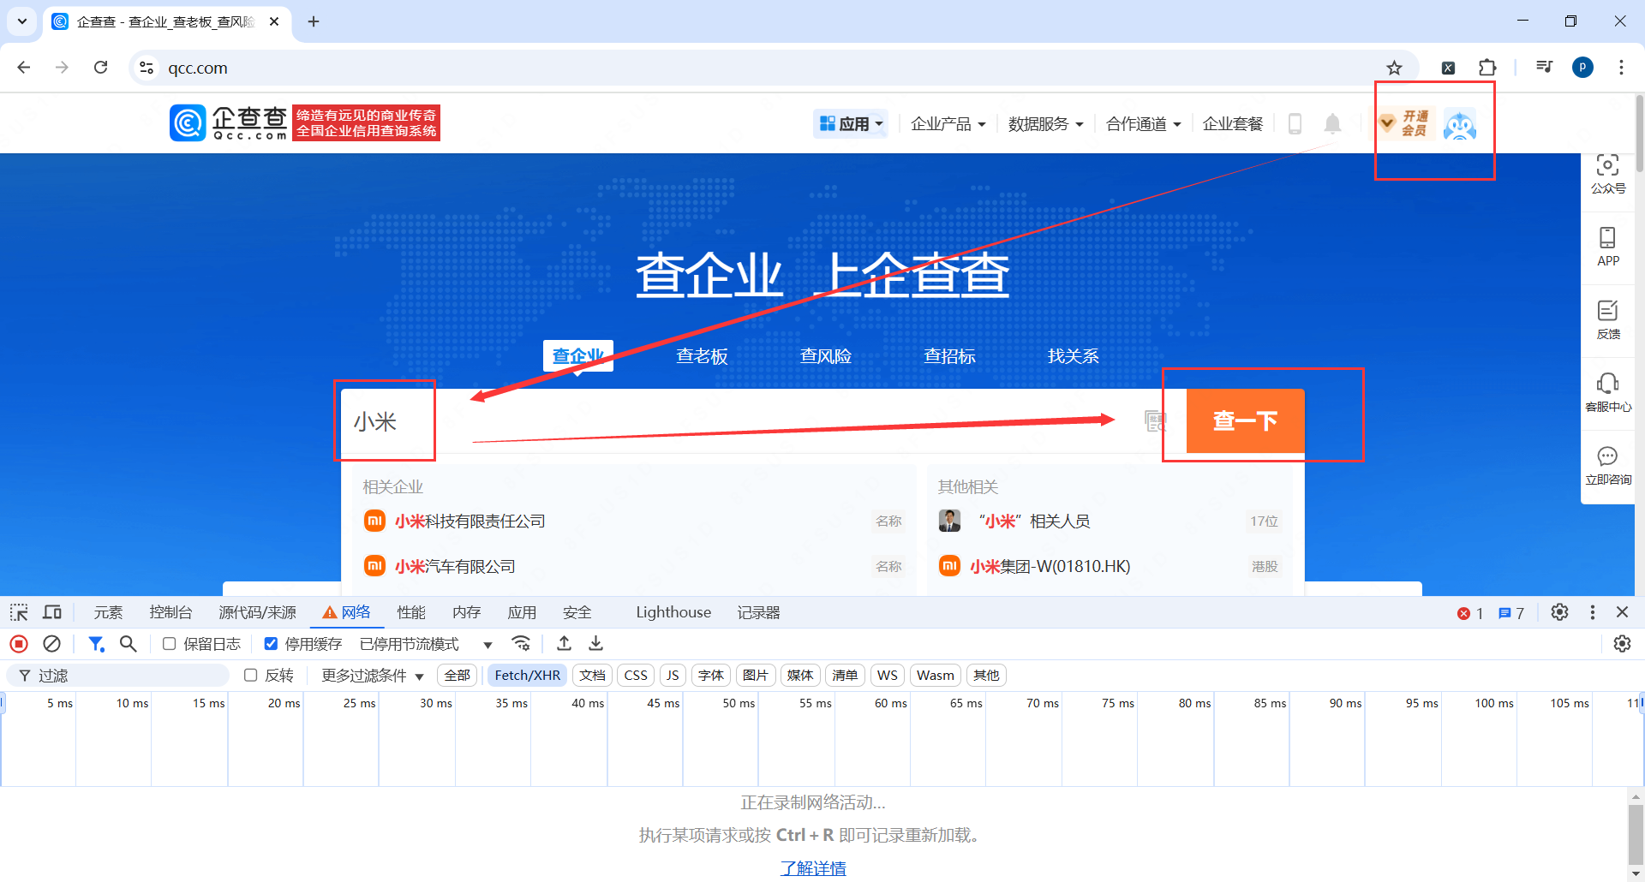Clear the network log
The height and width of the screenshot is (882, 1645).
click(x=51, y=644)
